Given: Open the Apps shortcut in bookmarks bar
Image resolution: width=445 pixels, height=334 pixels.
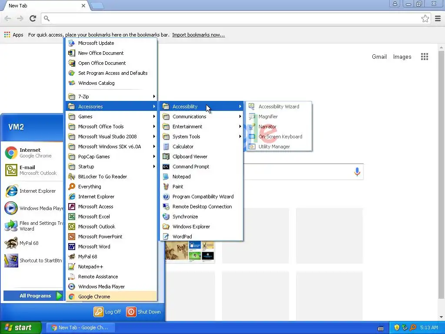Looking at the screenshot, I should coord(13,35).
